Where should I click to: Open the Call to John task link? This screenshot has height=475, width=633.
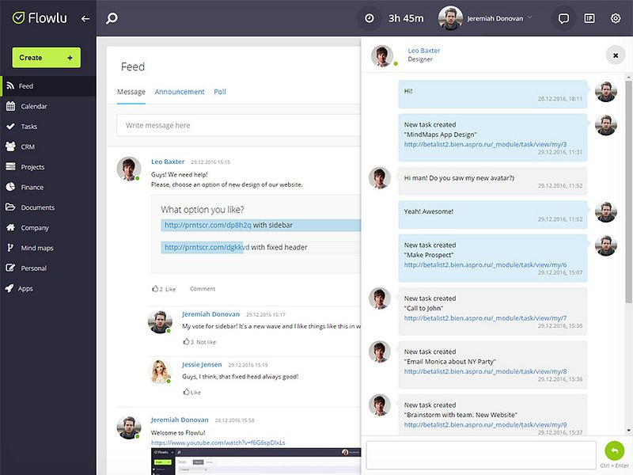click(485, 318)
